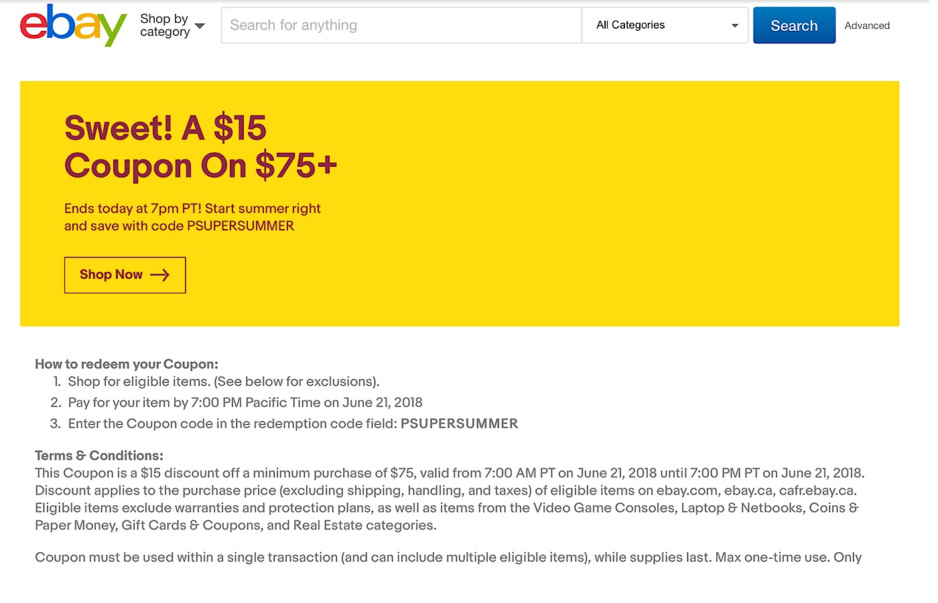Click step 1 Shop for eligible items
This screenshot has height=603, width=938.
coord(223,381)
